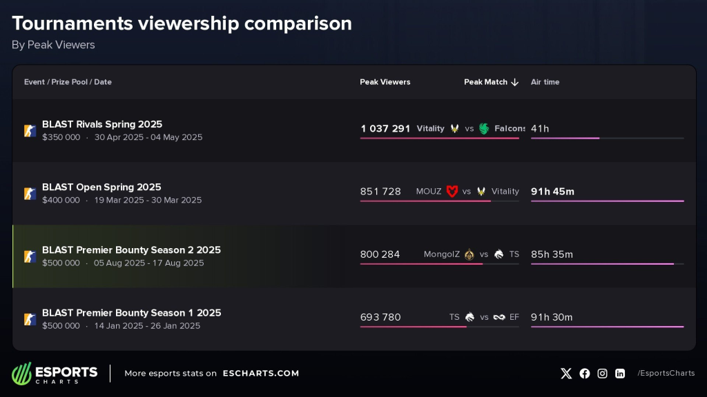This screenshot has height=397, width=707.
Task: Sort by Peak Match arrow
Action: [515, 83]
